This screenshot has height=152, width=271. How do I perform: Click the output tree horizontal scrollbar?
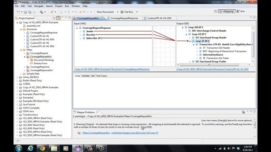point(209,65)
